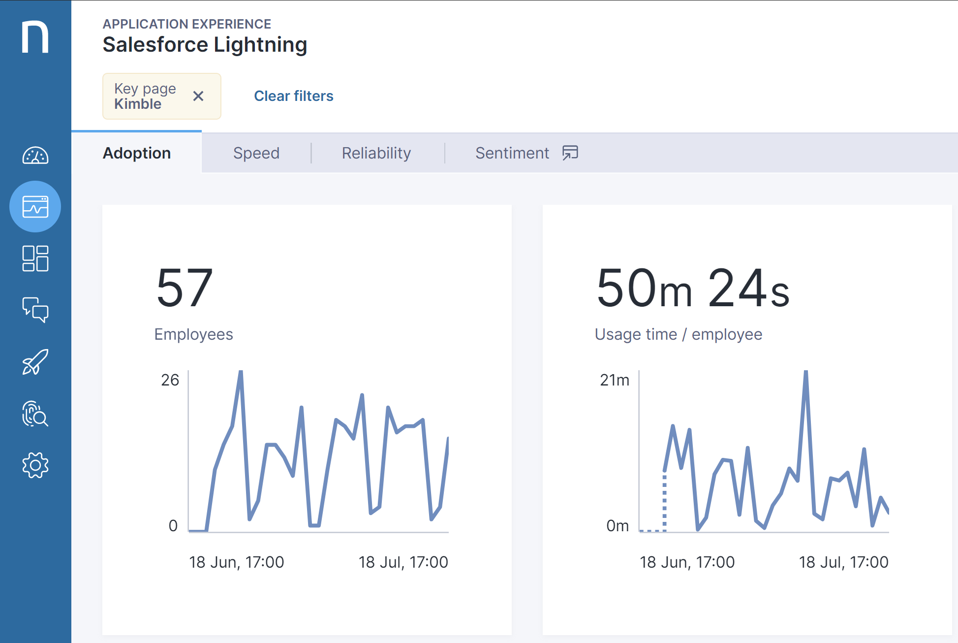Click the feedback icon next to Sentiment
The height and width of the screenshot is (643, 958).
click(570, 153)
